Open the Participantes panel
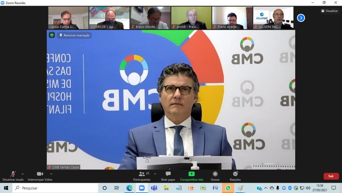This screenshot has width=342, height=193. [142, 176]
